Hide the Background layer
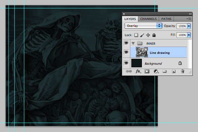The width and height of the screenshot is (198, 132). point(126,63)
